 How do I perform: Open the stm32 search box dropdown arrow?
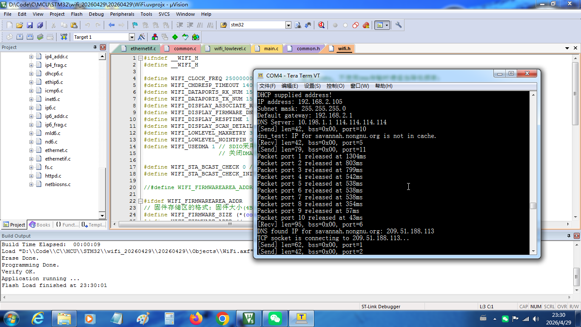pyautogui.click(x=288, y=25)
